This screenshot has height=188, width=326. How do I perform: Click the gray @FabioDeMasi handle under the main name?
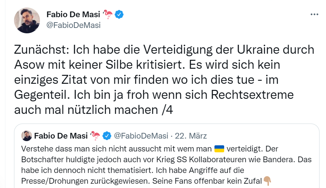click(x=73, y=25)
